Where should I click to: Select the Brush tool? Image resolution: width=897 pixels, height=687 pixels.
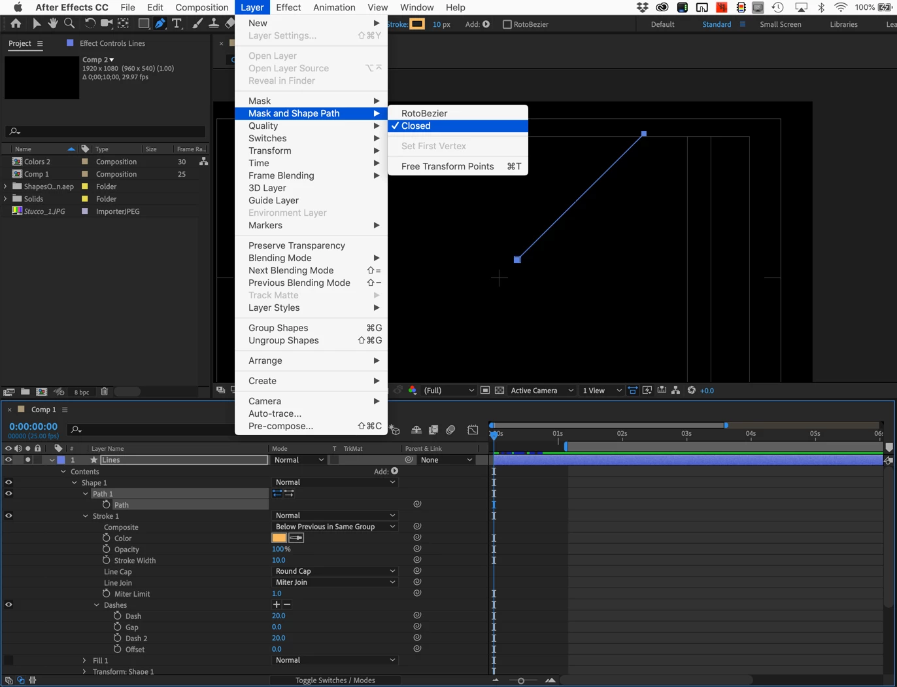point(197,24)
